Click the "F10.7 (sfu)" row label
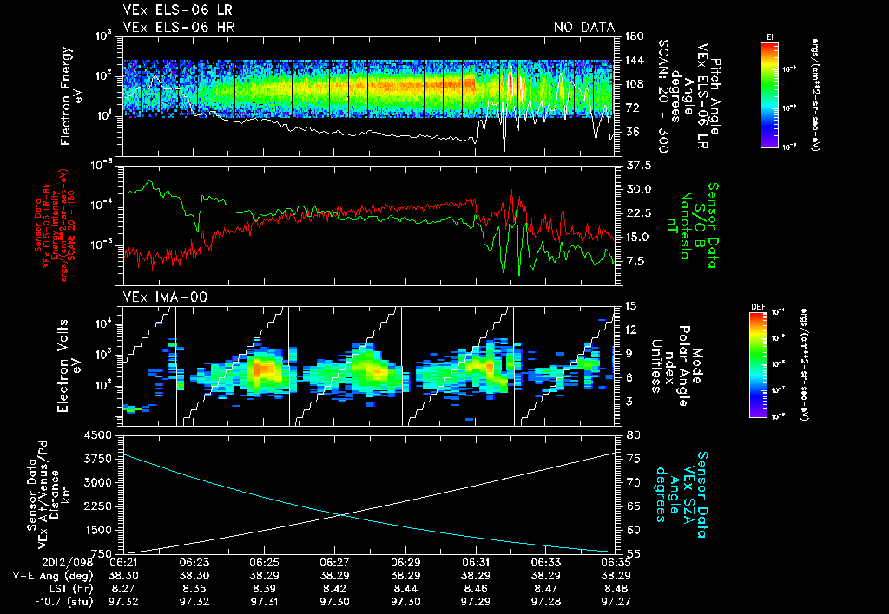Viewport: 889px width, 614px height. point(63,602)
